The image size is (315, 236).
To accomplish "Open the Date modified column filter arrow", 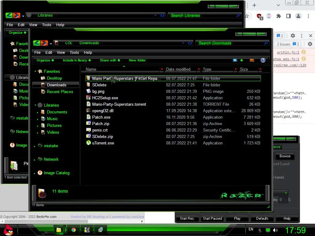I will (199, 69).
